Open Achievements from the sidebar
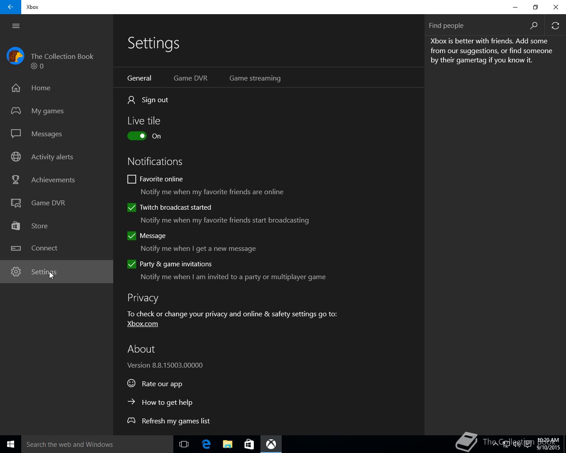 [x=57, y=180]
